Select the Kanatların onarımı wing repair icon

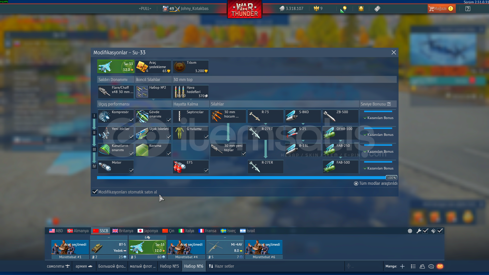(104, 150)
